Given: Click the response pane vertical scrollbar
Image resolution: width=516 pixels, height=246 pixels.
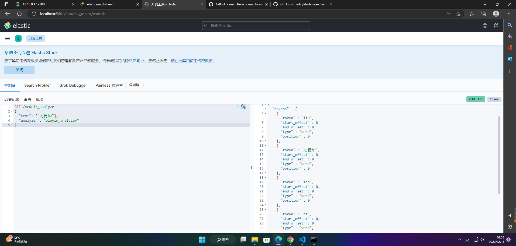Looking at the screenshot, I should click(499, 155).
